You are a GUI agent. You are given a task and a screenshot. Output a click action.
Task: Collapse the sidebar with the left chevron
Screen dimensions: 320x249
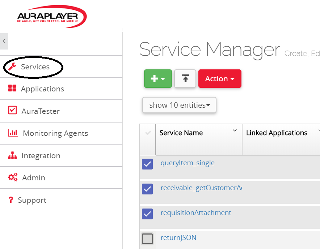pyautogui.click(x=4, y=41)
